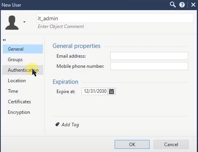Screen dimensions: 198x152
Task: Click the it_admin user name field
Action: pyautogui.click(x=115, y=18)
